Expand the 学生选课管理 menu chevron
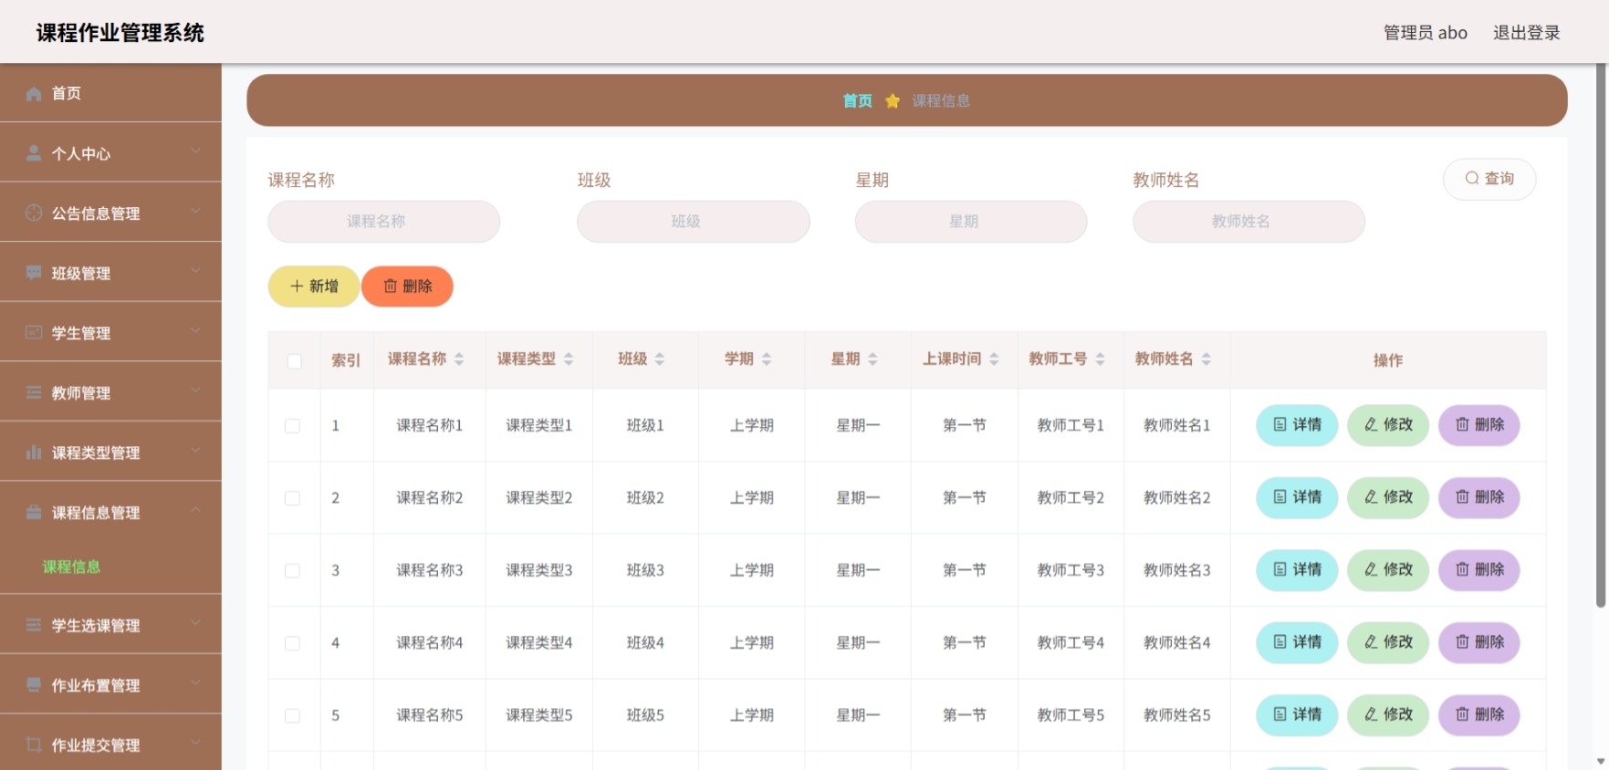Screen dimensions: 1609x770 point(195,622)
